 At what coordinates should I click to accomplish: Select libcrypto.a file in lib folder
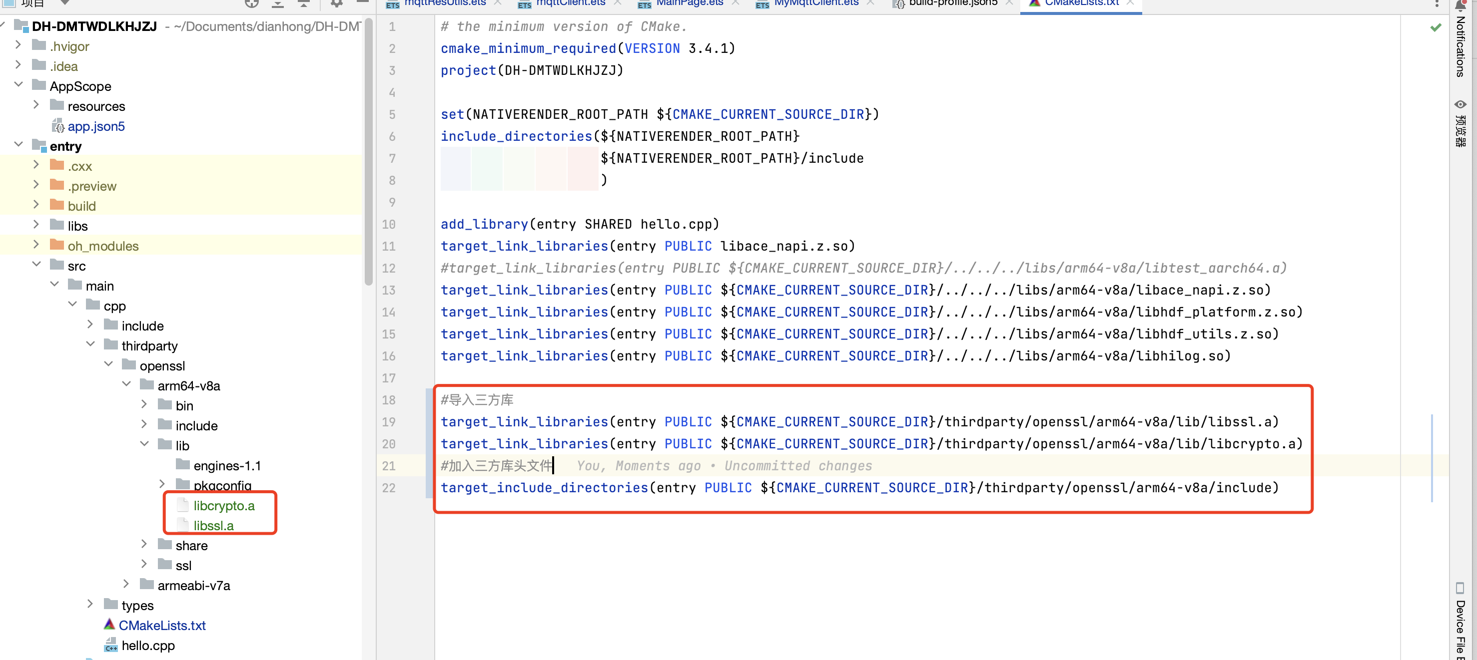(x=224, y=505)
